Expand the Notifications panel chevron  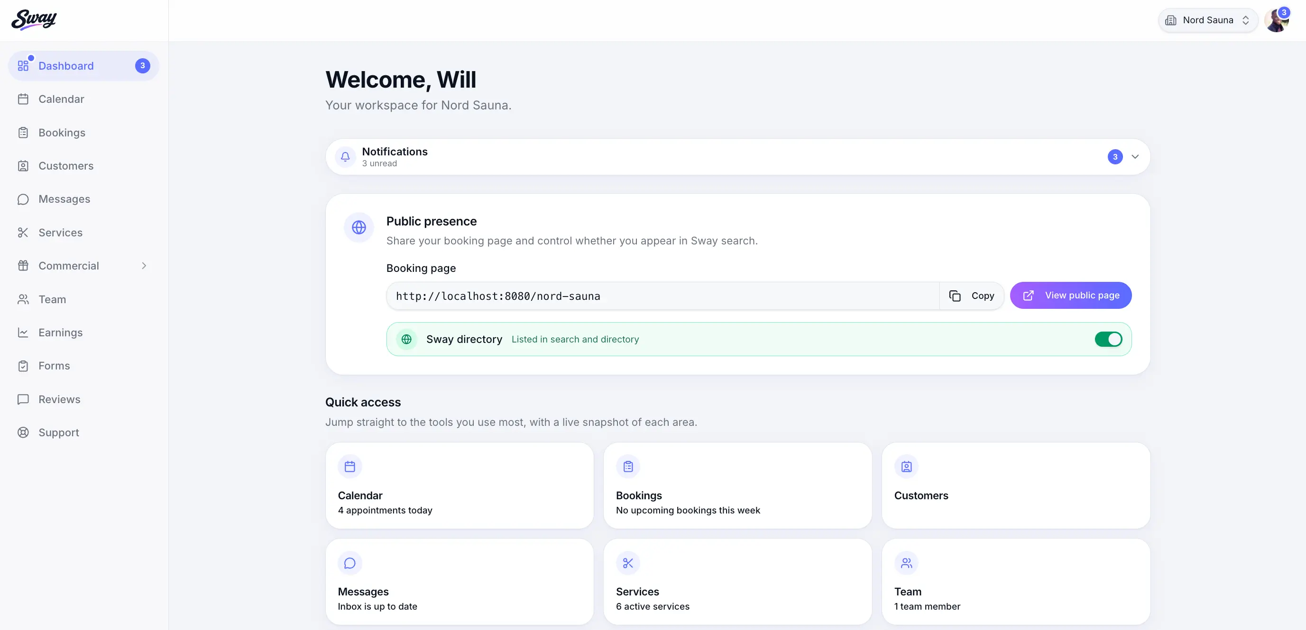point(1135,157)
